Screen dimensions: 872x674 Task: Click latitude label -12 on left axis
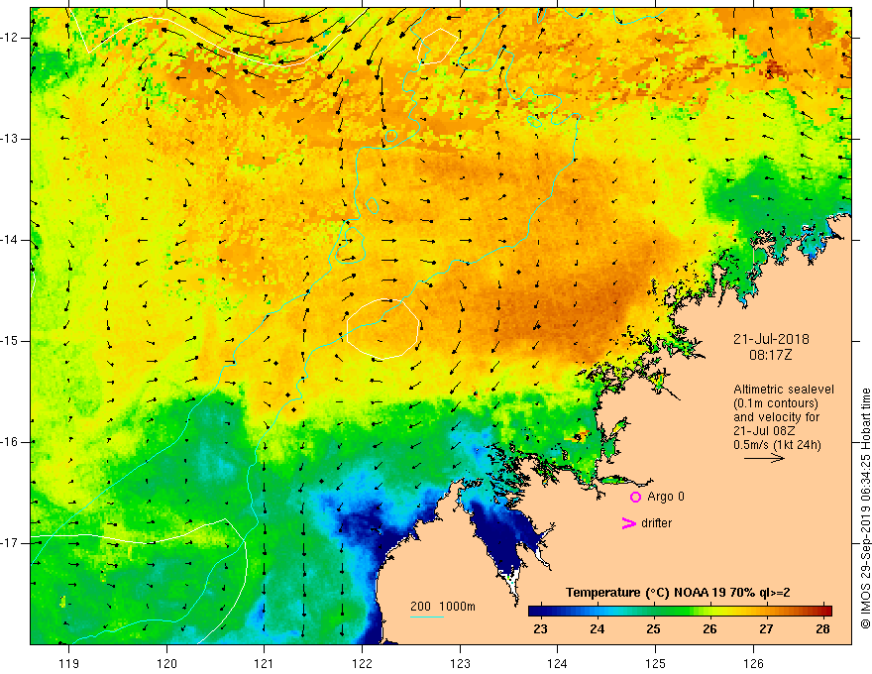click(x=10, y=38)
